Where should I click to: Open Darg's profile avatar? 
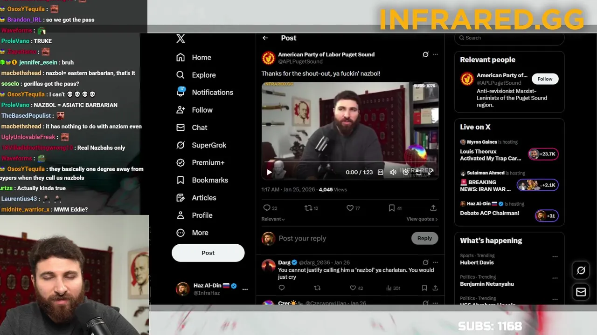tap(268, 266)
